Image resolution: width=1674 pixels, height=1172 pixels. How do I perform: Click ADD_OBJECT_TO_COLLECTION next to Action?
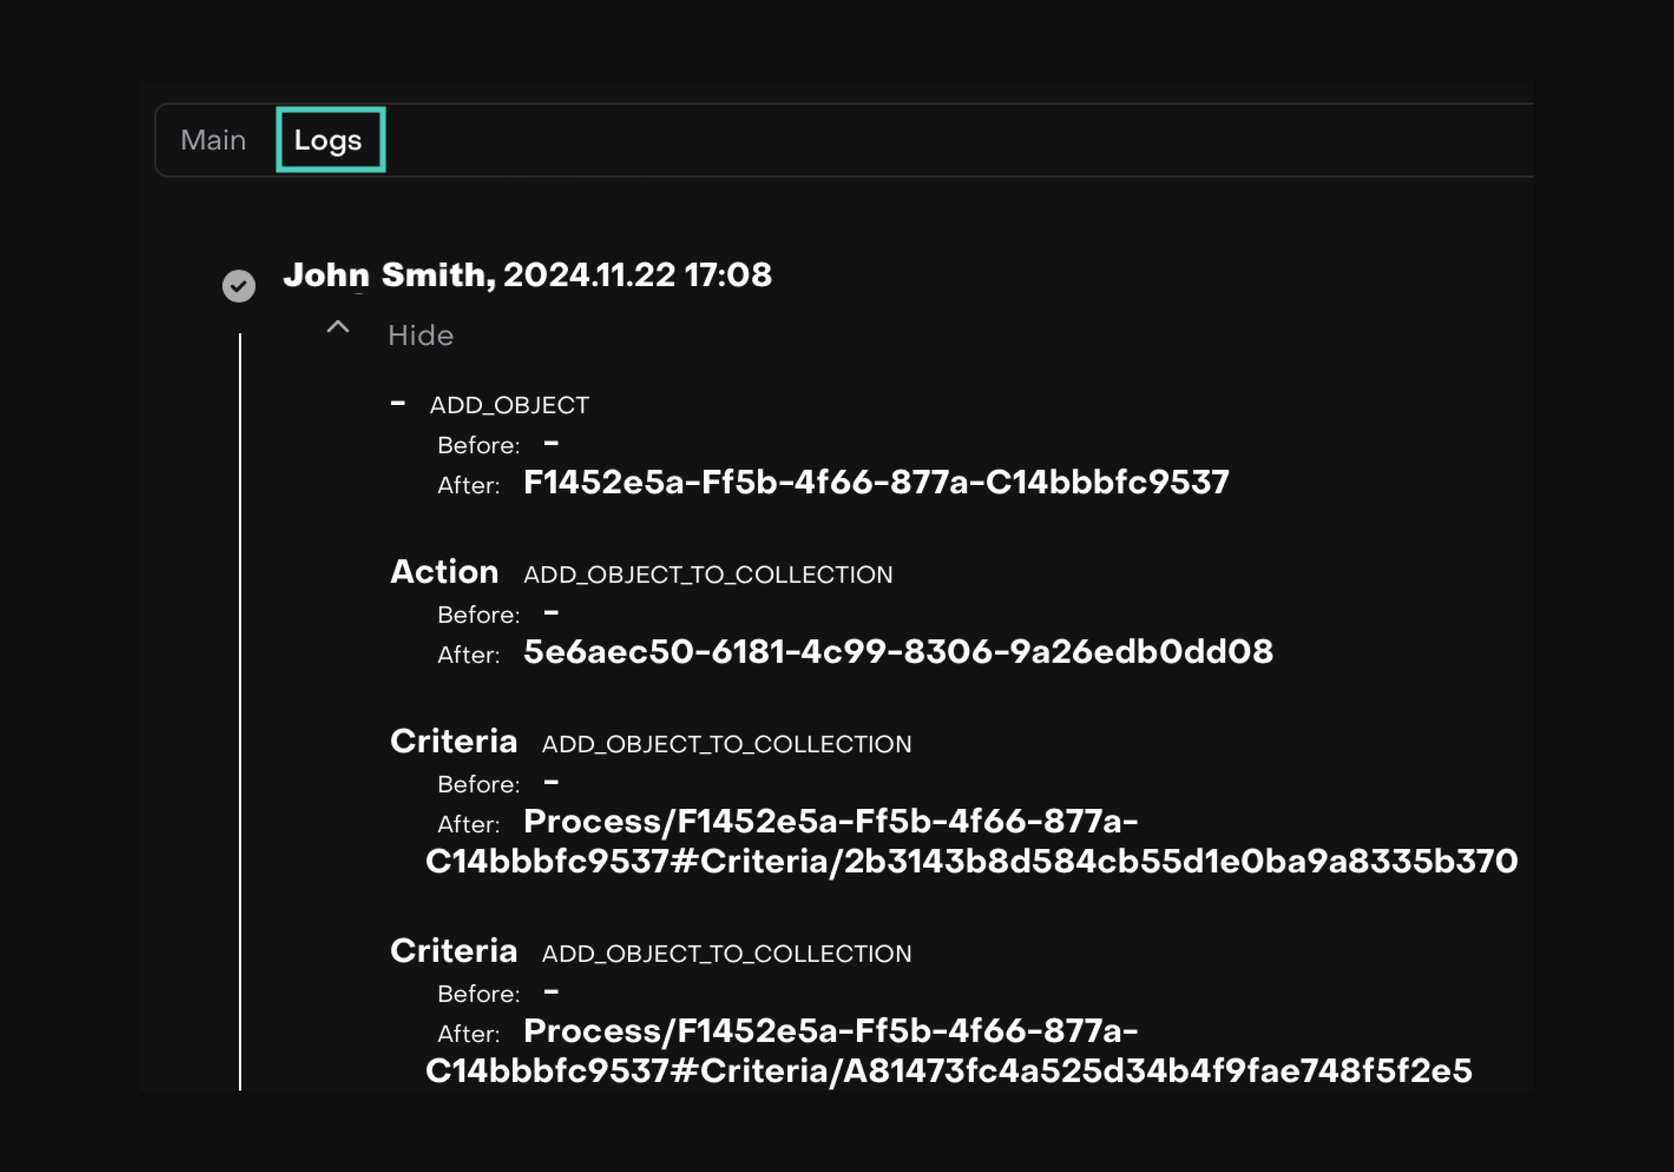click(x=707, y=575)
